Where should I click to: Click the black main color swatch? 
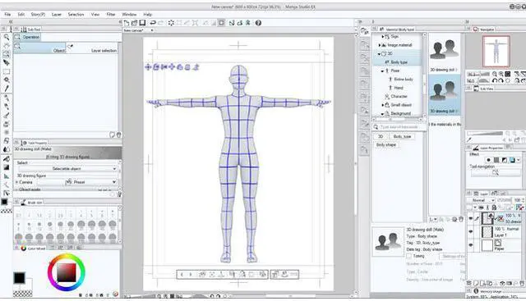pos(19,277)
